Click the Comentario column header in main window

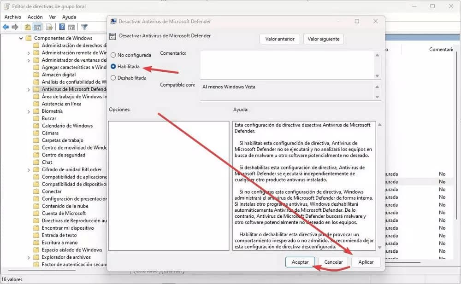[441, 49]
